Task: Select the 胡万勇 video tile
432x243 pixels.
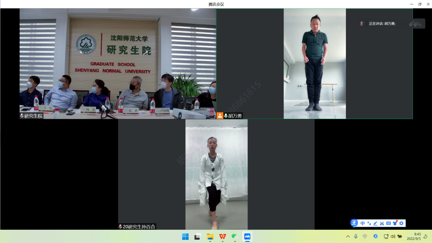Action: pos(315,64)
